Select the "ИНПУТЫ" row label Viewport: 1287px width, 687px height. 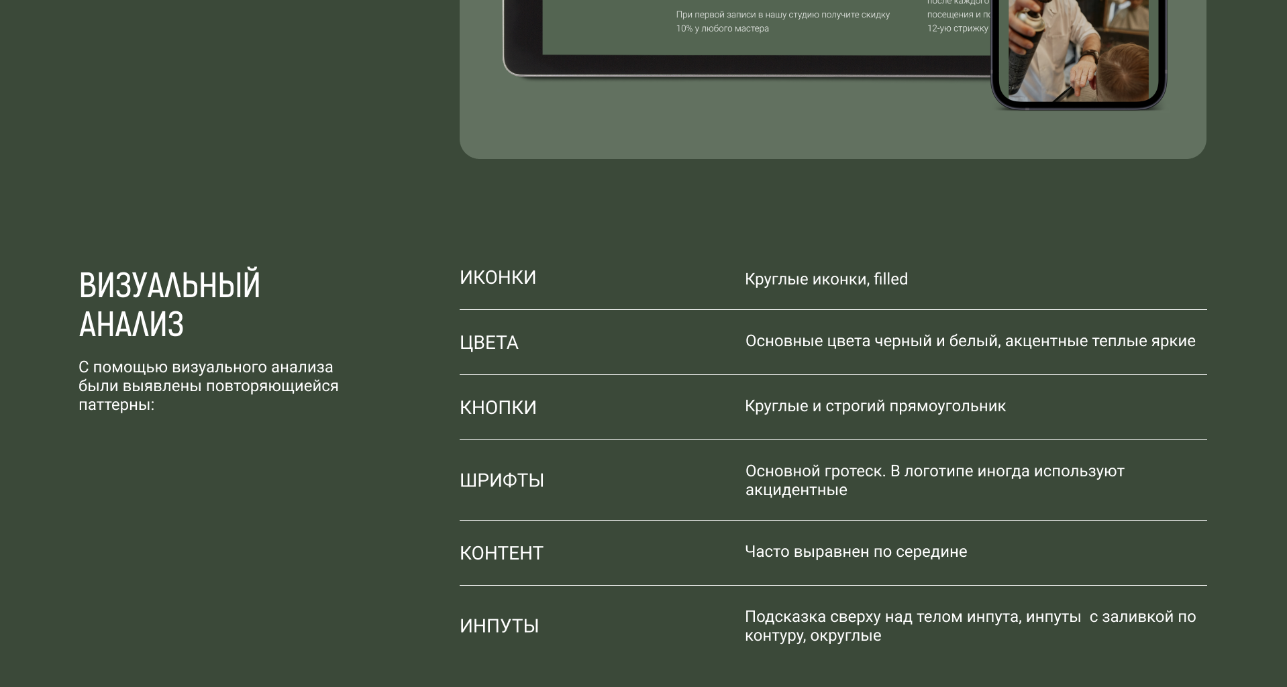499,626
